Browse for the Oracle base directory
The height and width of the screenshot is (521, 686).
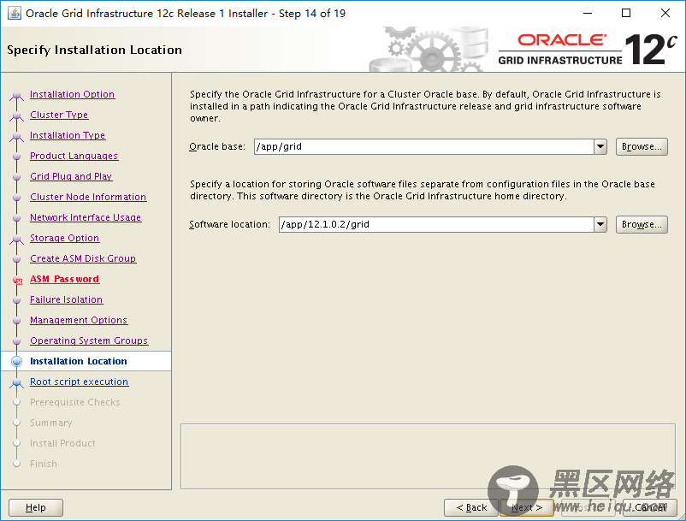(x=642, y=146)
